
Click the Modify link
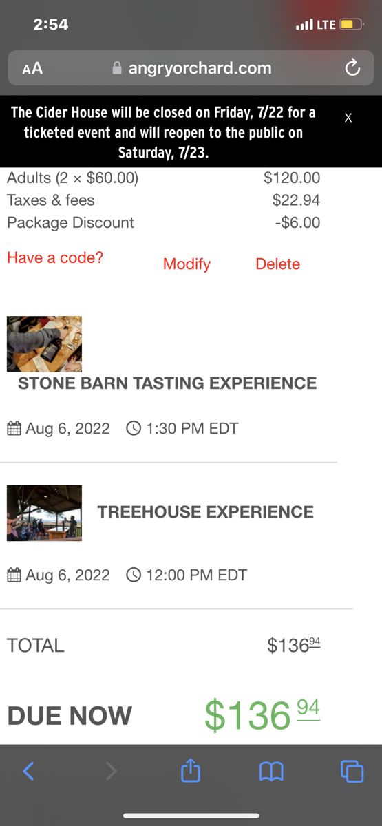[x=187, y=264]
